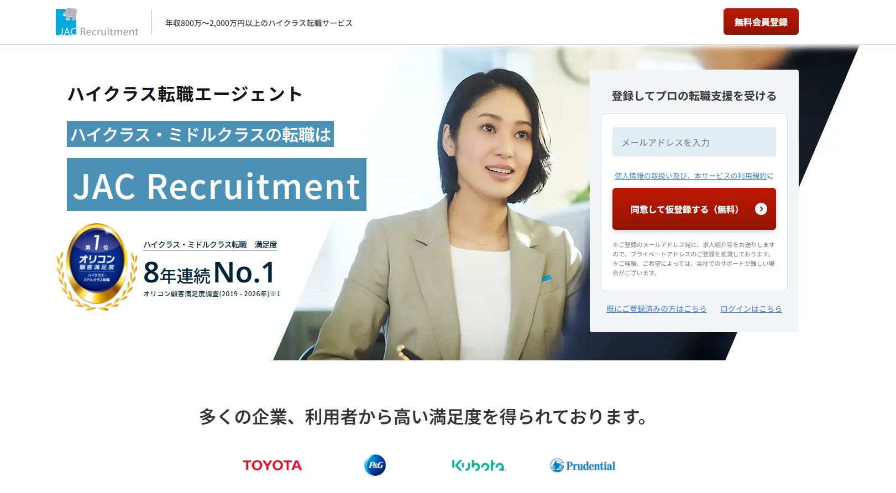
Task: Click 同意して仮登録する（無料） button
Action: pyautogui.click(x=694, y=209)
